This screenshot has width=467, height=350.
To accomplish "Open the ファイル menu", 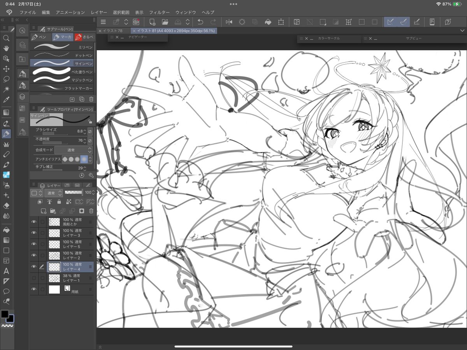I will coord(28,12).
